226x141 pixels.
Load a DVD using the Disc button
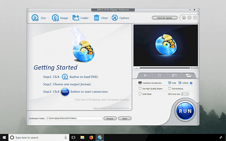[x=39, y=18]
